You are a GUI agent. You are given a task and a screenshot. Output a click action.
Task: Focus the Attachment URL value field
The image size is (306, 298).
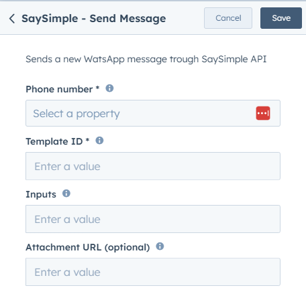coord(153,272)
